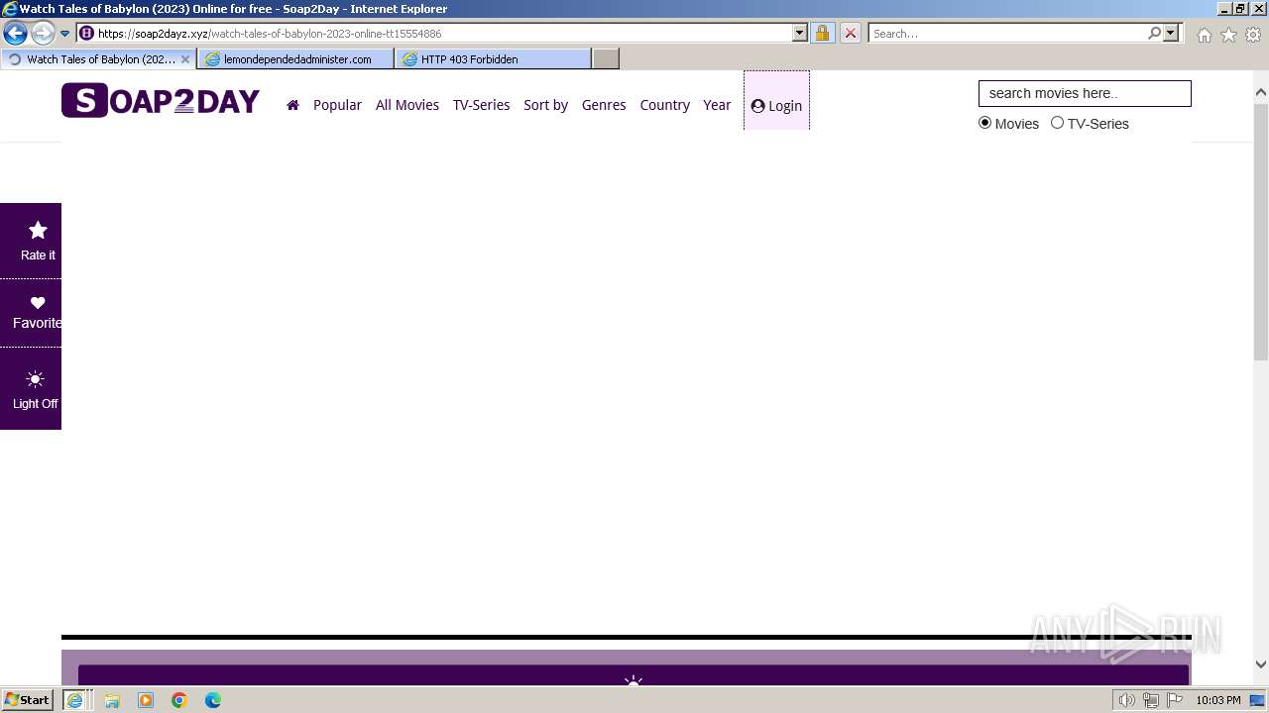Image resolution: width=1269 pixels, height=713 pixels.
Task: Open the browser Home icon
Action: click(1204, 35)
